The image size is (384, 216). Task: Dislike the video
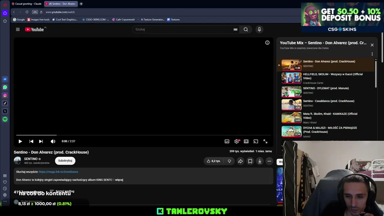pos(229,161)
